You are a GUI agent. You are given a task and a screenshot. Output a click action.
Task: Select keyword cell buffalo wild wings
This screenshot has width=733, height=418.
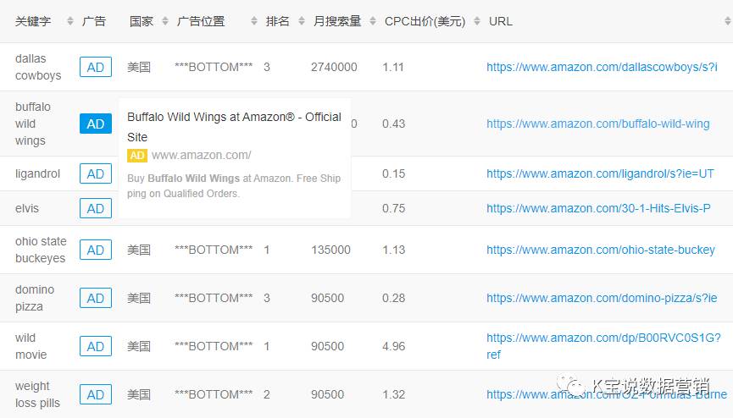click(33, 124)
